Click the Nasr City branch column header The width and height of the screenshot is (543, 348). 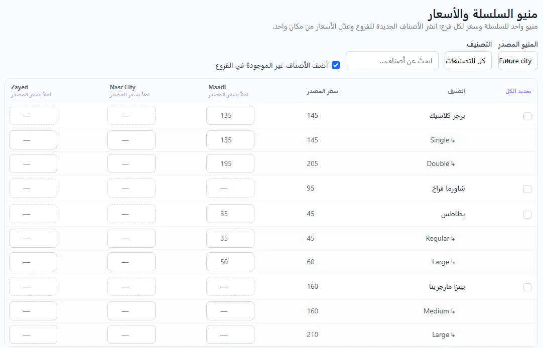122,87
